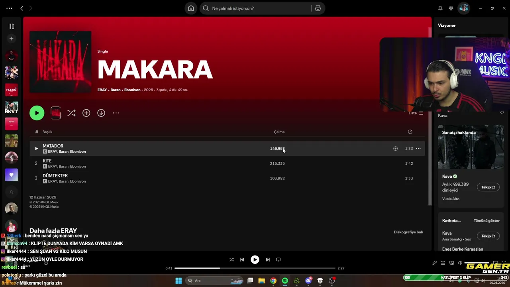The height and width of the screenshot is (287, 510).
Task: Click the MAKARA album cover art
Action: (61, 62)
